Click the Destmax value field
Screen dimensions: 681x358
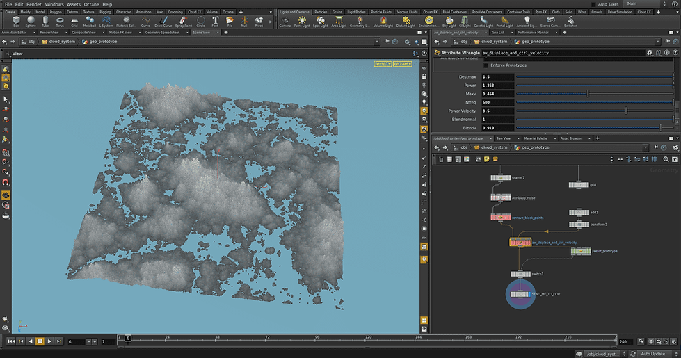[498, 76]
